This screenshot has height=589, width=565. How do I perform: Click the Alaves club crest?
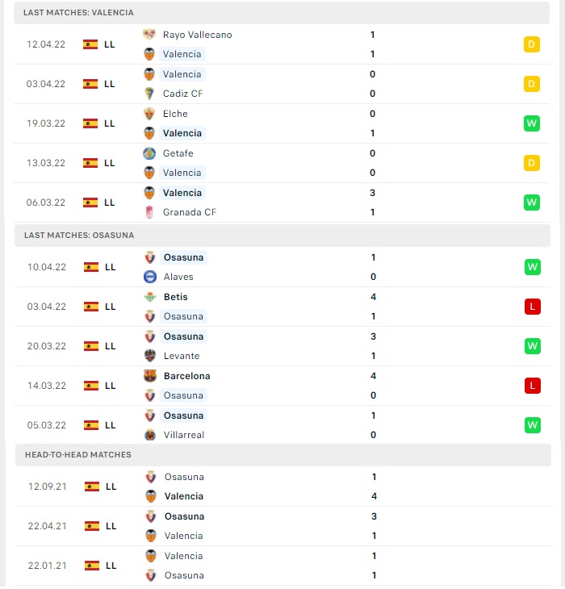click(150, 277)
